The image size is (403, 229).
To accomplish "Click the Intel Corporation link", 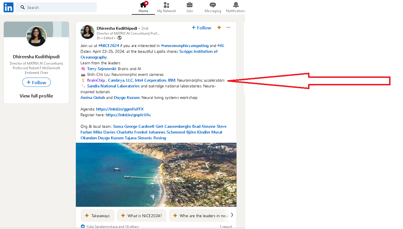I will pyautogui.click(x=150, y=80).
